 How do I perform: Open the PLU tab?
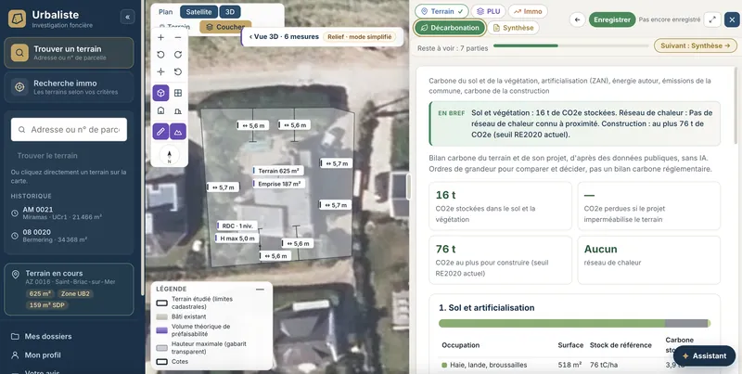click(x=489, y=11)
